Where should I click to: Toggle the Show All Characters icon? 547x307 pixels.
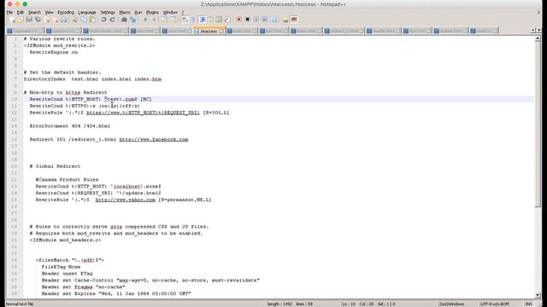pyautogui.click(x=193, y=20)
